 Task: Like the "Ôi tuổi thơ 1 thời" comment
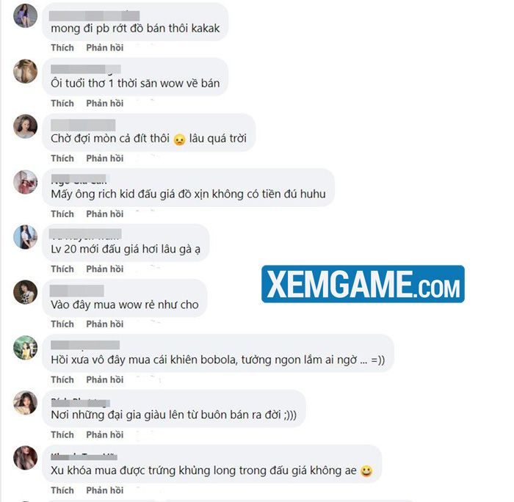coord(62,103)
